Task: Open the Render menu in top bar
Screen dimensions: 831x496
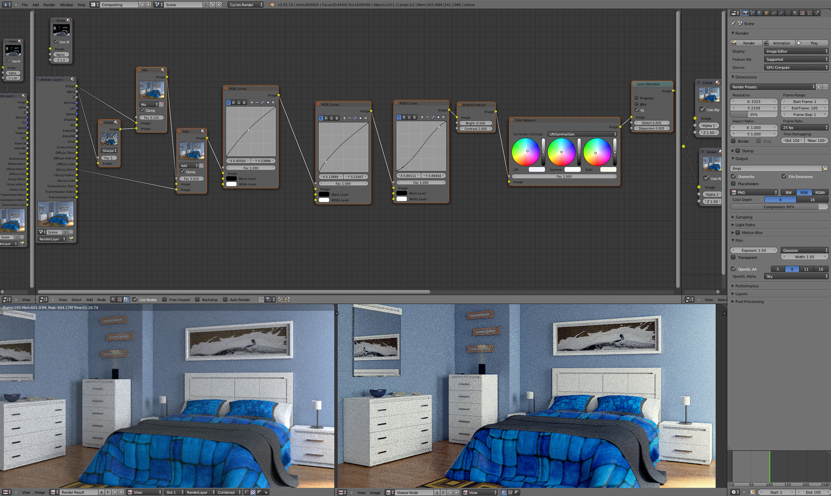Action: point(49,5)
